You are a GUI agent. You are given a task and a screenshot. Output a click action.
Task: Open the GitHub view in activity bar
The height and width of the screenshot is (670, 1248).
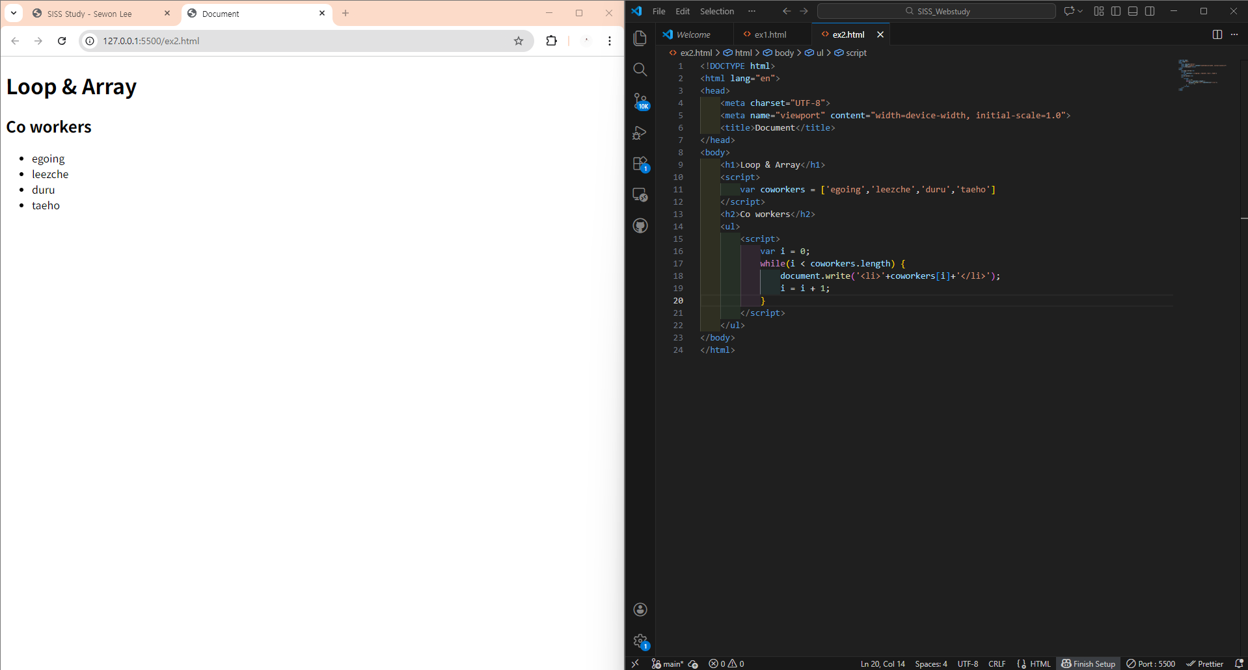640,225
